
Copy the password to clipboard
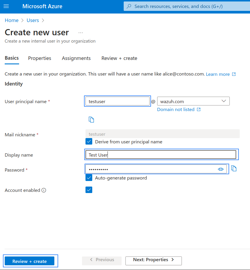point(234,167)
